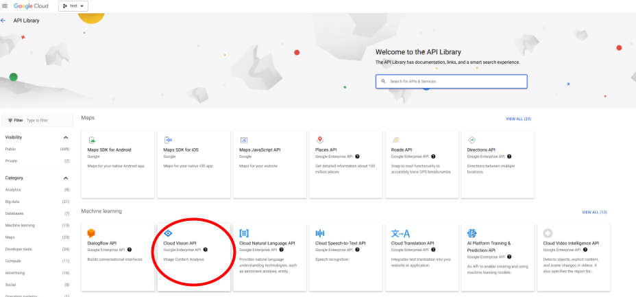Viewport: 636px width, 297px height.
Task: Click the Cloud Vision API eye icon
Action: (x=168, y=233)
